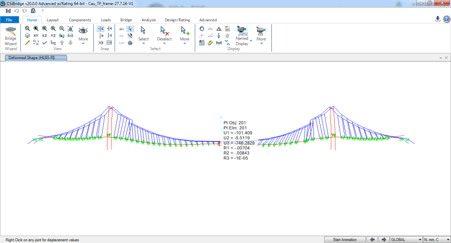
Task: Open the File menu
Action: tap(9, 20)
